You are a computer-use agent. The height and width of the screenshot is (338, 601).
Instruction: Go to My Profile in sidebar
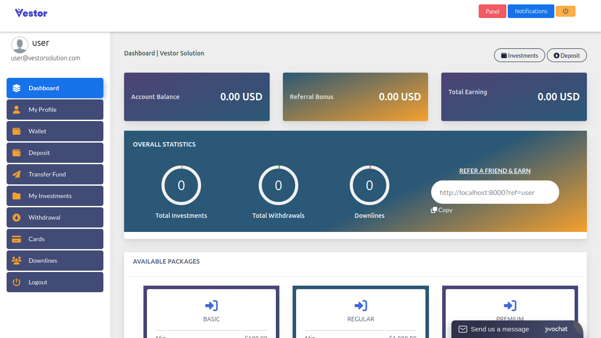point(55,110)
